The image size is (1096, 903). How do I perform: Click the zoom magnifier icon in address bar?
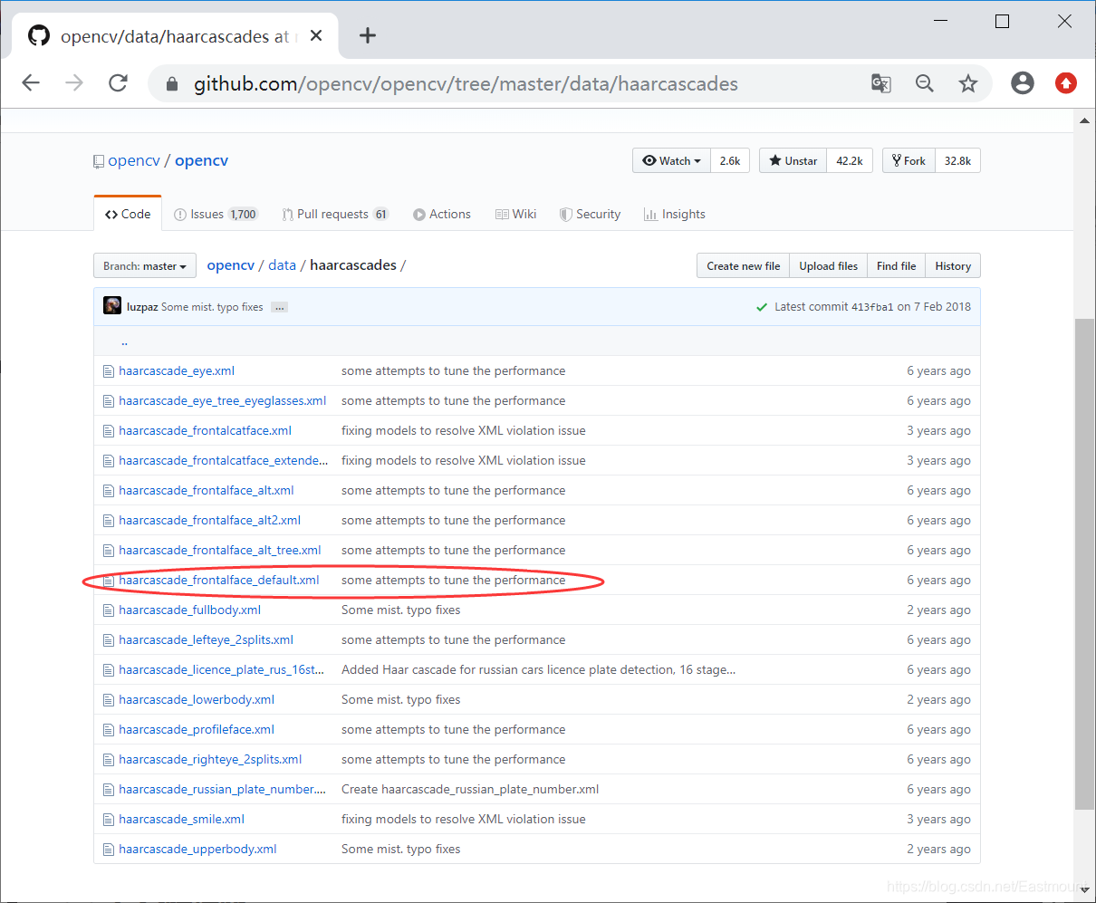[x=924, y=83]
